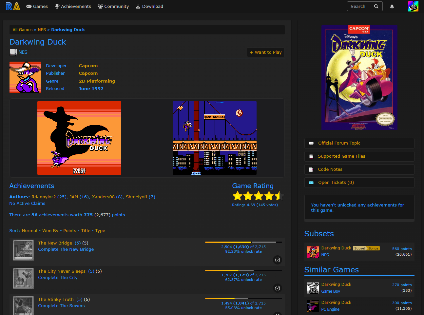Screen dimensions: 424x315
Task: Open author Rdannylor2 profile
Action: pyautogui.click(x=44, y=197)
